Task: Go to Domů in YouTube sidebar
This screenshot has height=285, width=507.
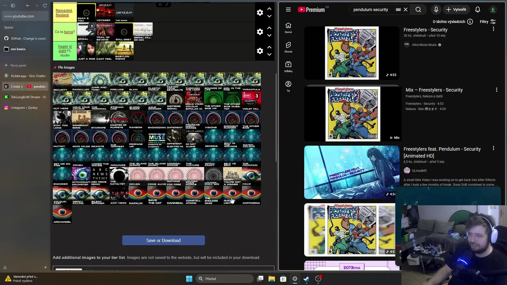Action: [288, 28]
